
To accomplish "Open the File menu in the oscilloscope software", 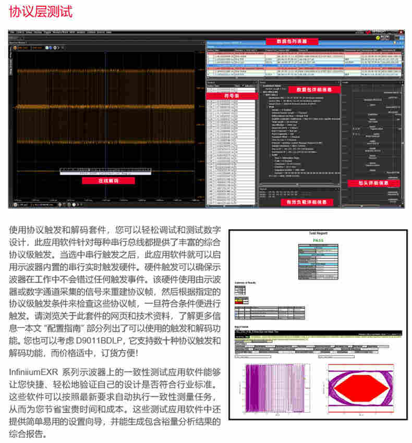I will [x=11, y=32].
